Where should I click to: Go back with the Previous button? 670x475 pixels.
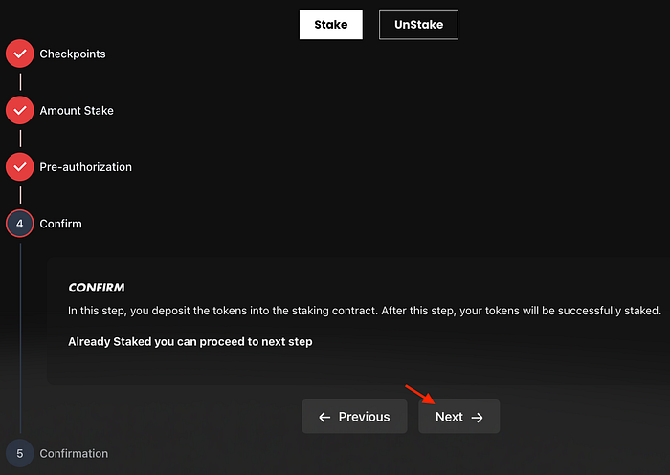pyautogui.click(x=355, y=417)
